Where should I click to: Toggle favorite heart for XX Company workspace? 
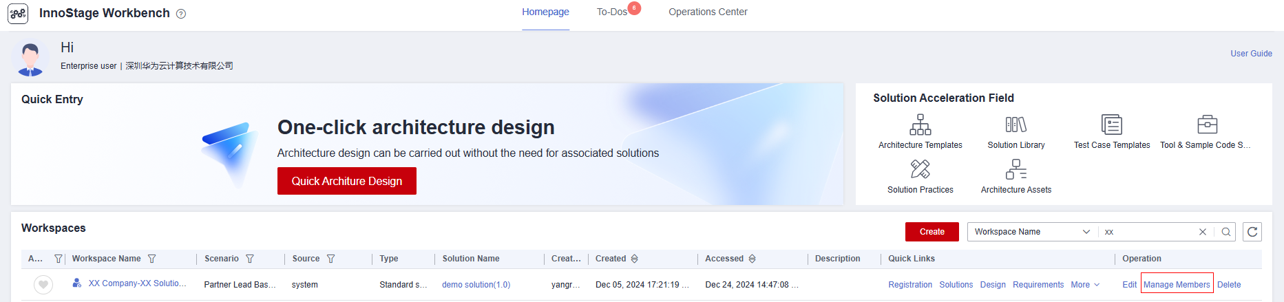[x=43, y=284]
